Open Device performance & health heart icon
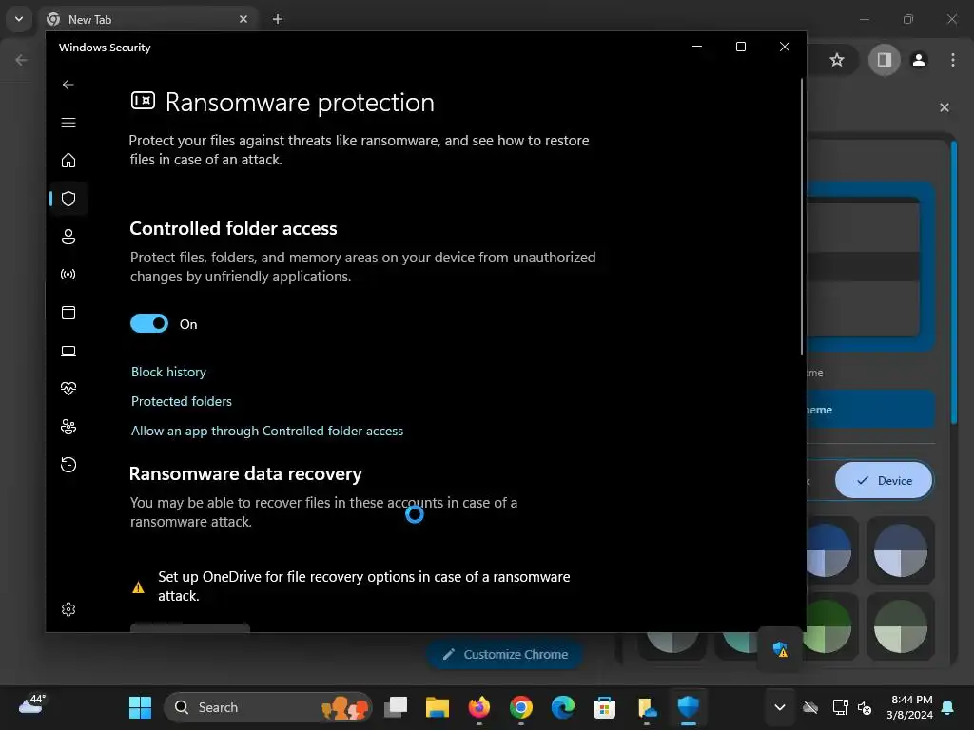Screen dimensions: 974x730 pos(68,389)
